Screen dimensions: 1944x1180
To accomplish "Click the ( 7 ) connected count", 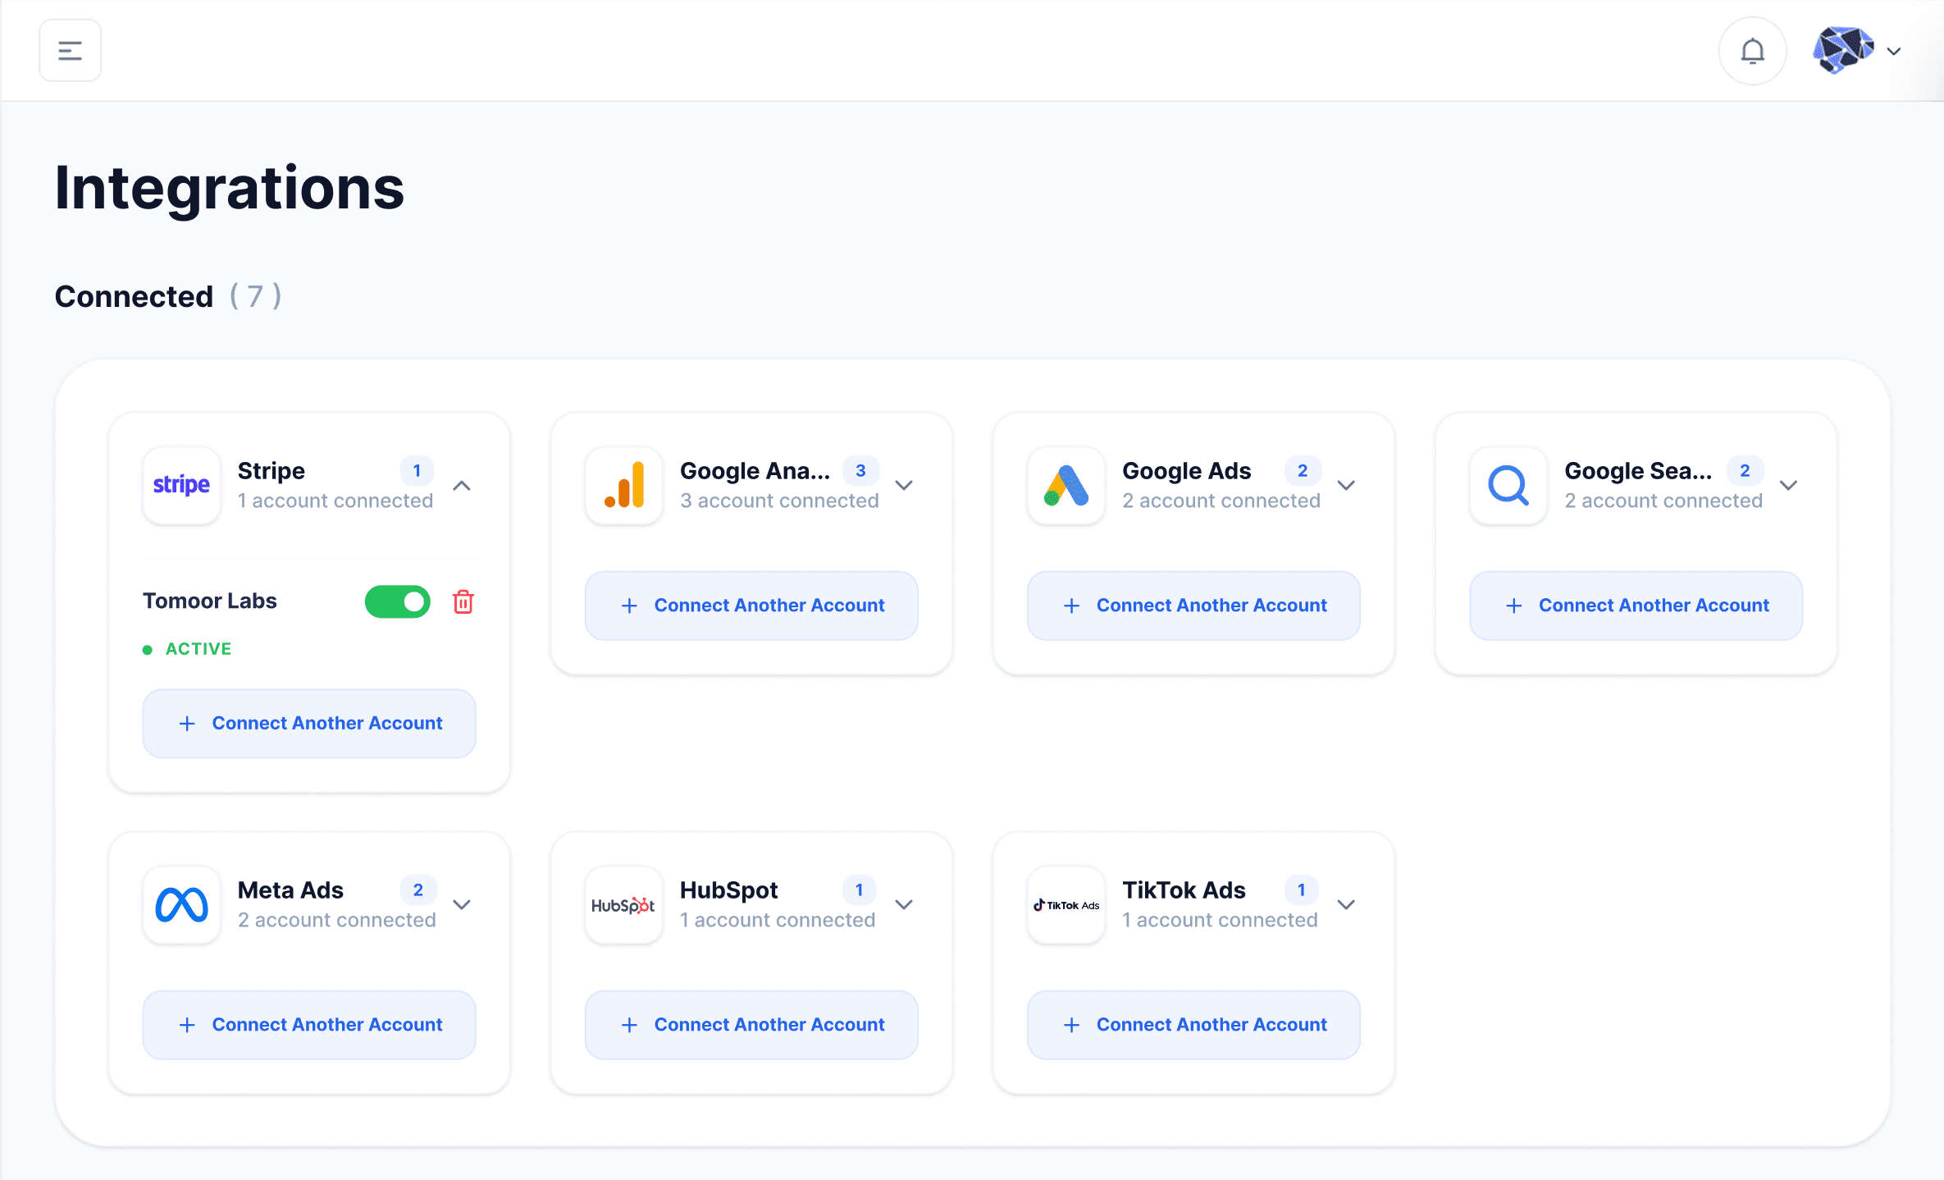I will (x=255, y=296).
